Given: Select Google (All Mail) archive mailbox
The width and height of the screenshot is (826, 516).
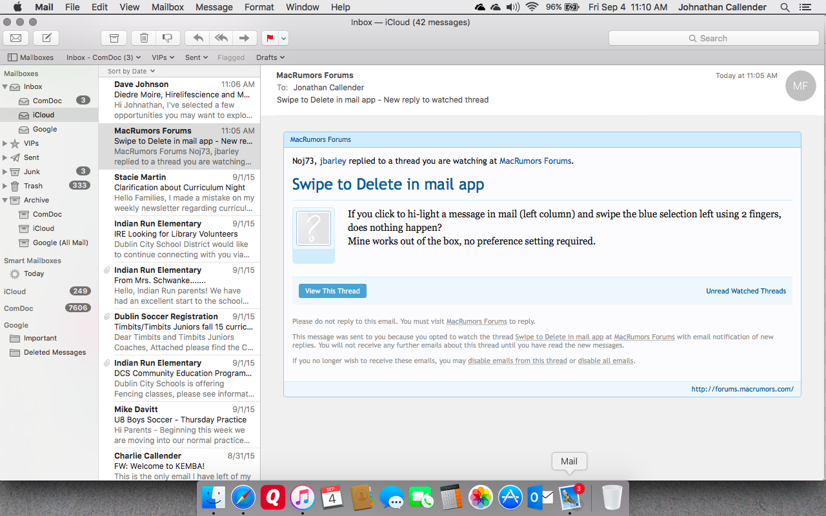Looking at the screenshot, I should point(49,243).
